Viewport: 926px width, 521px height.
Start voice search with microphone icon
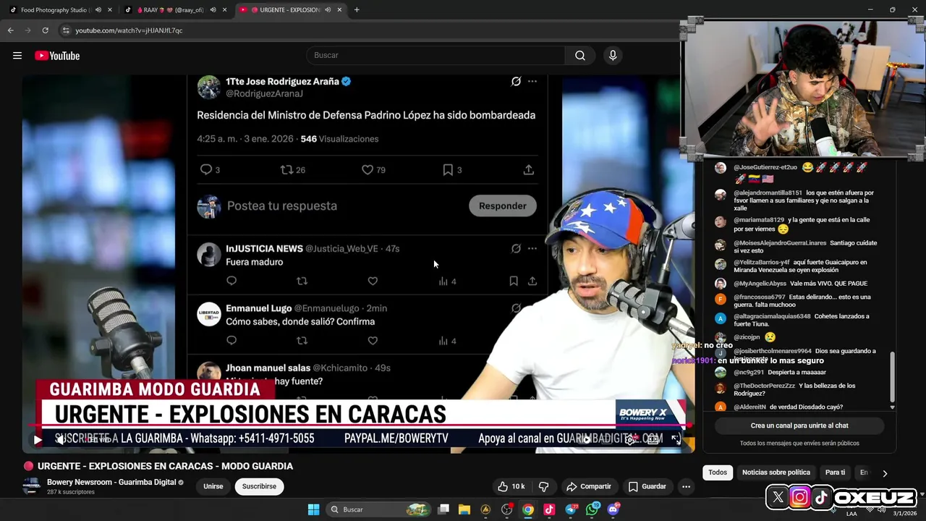[x=613, y=56]
